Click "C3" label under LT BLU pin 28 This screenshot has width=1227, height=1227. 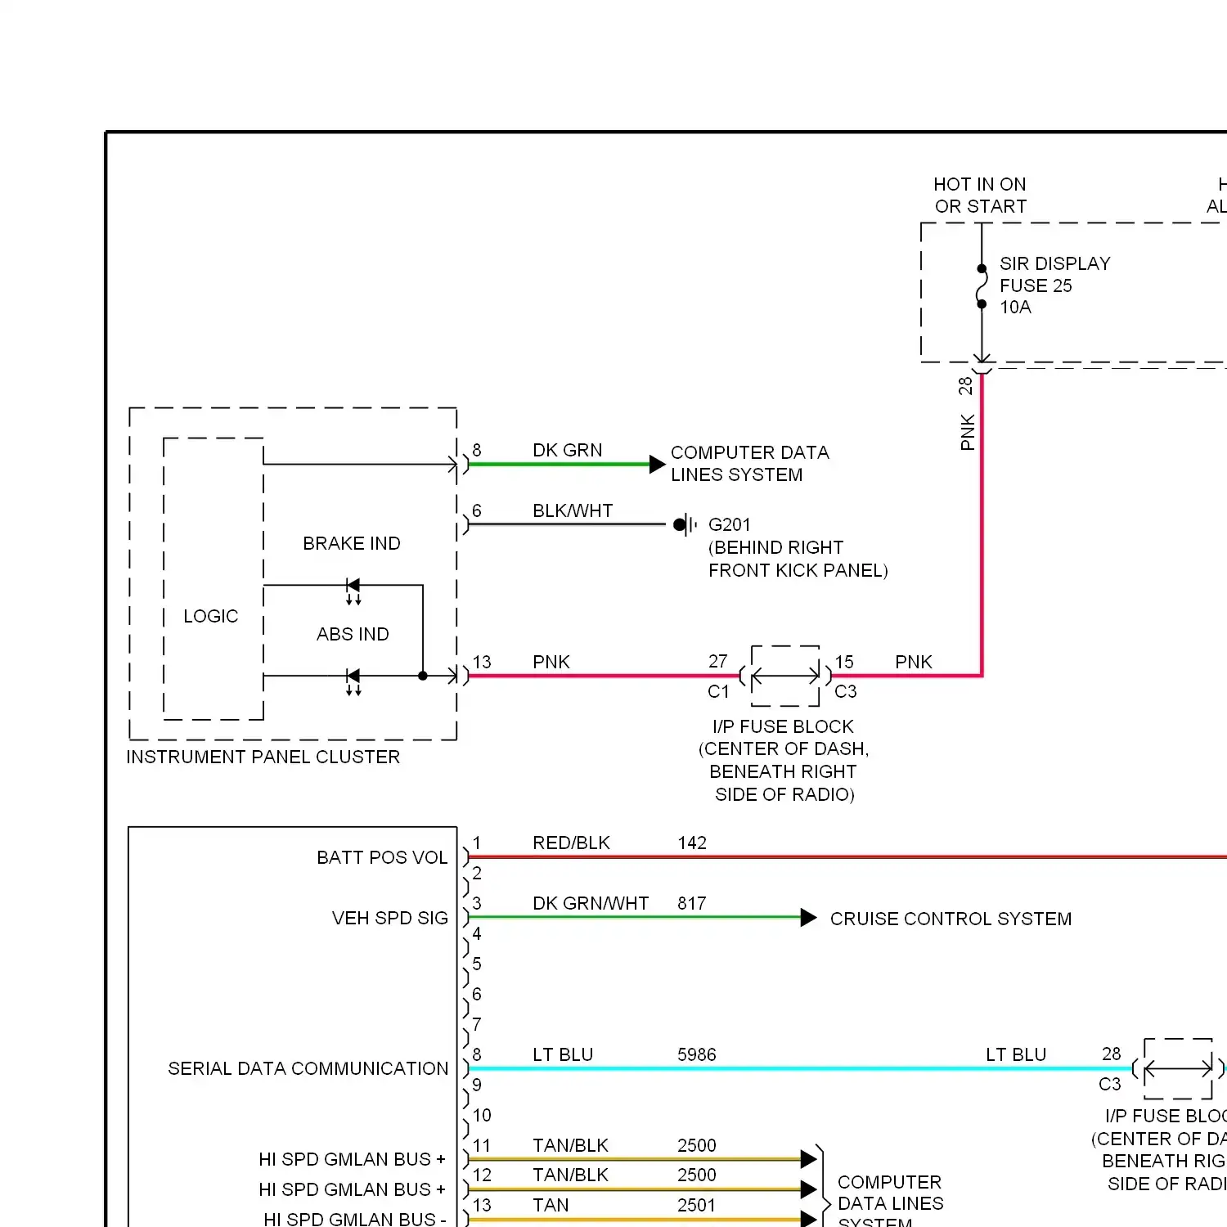(1110, 1085)
